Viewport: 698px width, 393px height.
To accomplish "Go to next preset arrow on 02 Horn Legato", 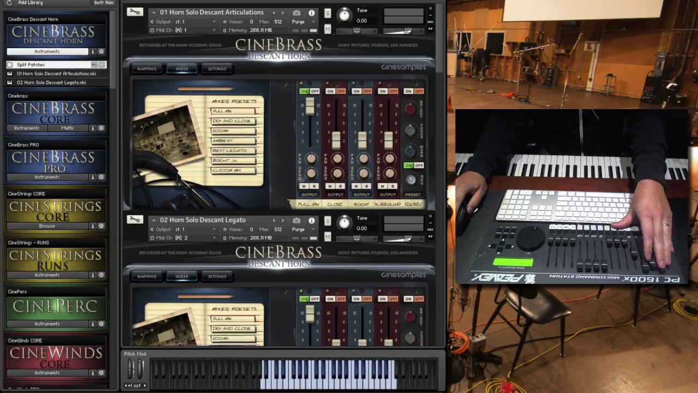I will coord(282,221).
